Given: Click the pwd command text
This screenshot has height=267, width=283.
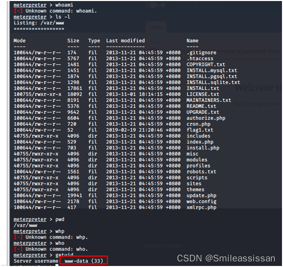Looking at the screenshot, I should point(60,219).
